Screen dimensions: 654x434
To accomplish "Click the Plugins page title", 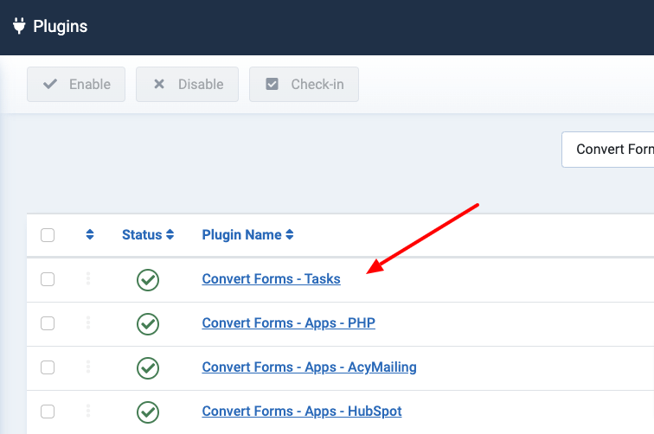I will 60,26.
